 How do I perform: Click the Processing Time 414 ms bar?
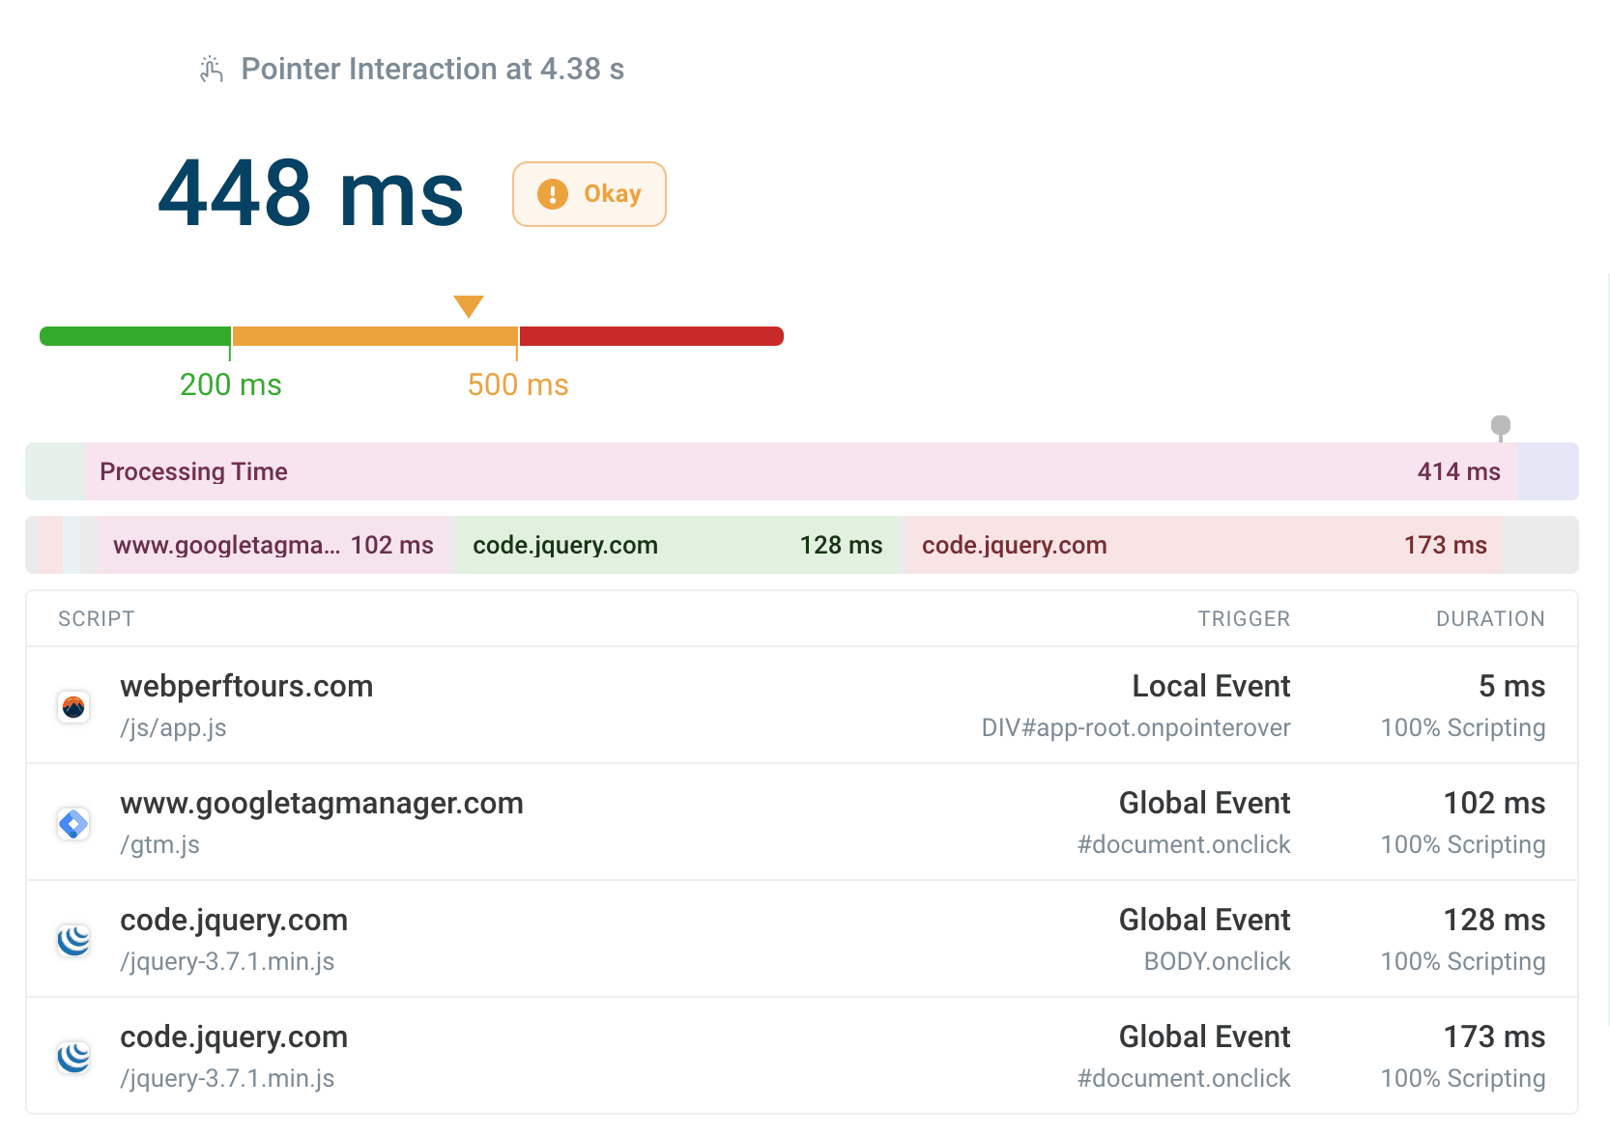pos(800,471)
